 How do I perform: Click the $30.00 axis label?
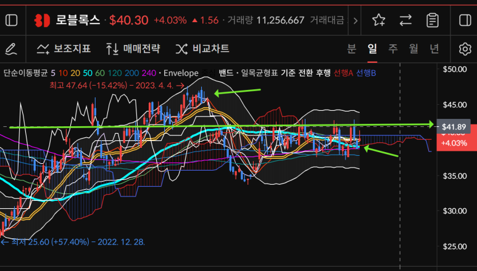(455, 211)
